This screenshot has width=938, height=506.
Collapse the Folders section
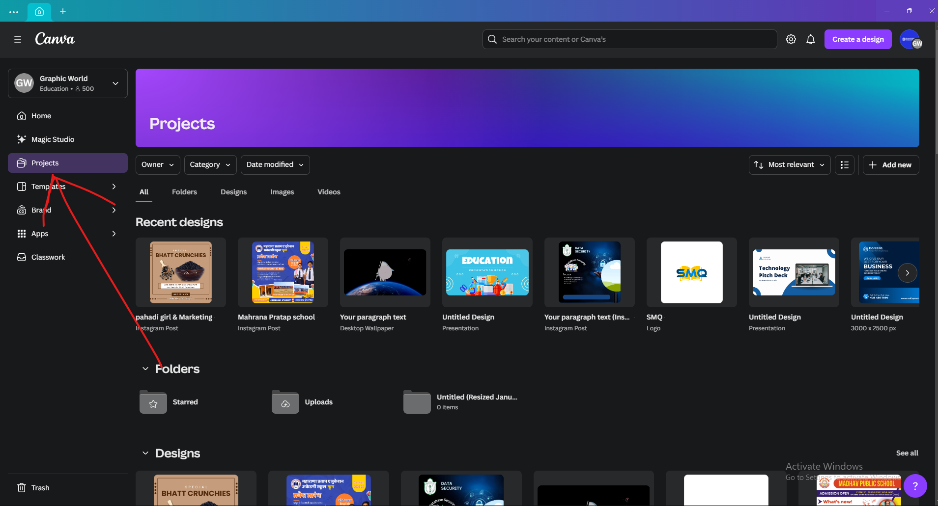(x=145, y=369)
